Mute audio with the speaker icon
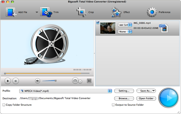181x114 pixels. pos(38,81)
